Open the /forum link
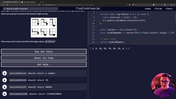 [158, 9]
